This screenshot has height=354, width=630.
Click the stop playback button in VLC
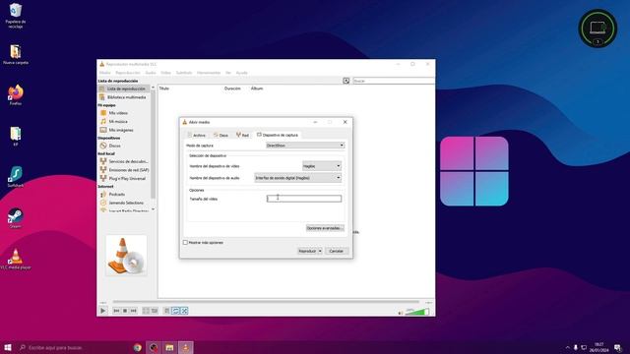pos(125,311)
